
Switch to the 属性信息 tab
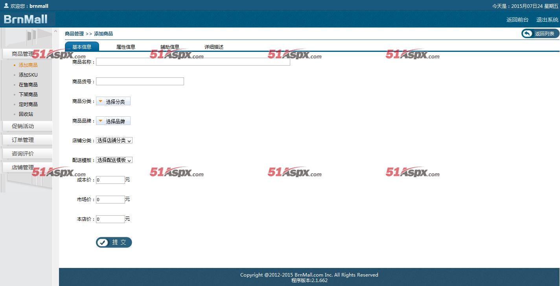[126, 47]
